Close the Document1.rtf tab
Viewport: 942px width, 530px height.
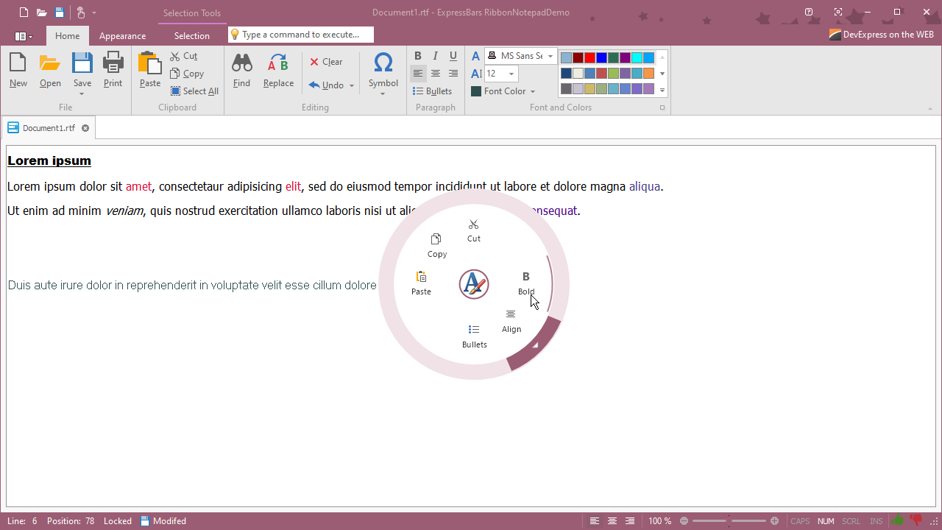pyautogui.click(x=85, y=128)
